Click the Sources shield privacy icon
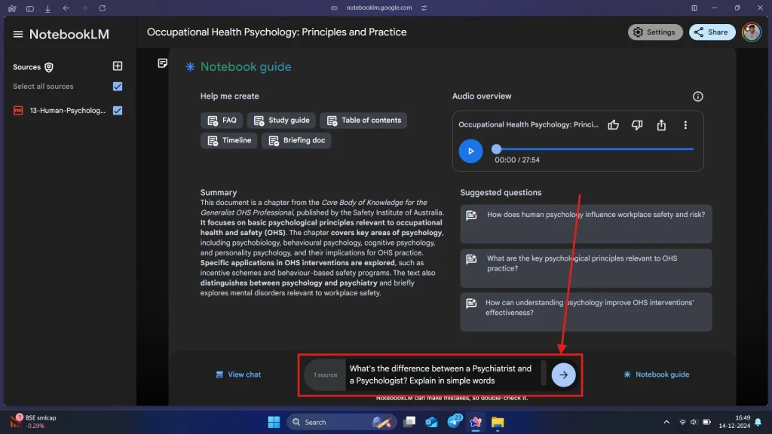Viewport: 772px width, 434px height. coord(49,67)
